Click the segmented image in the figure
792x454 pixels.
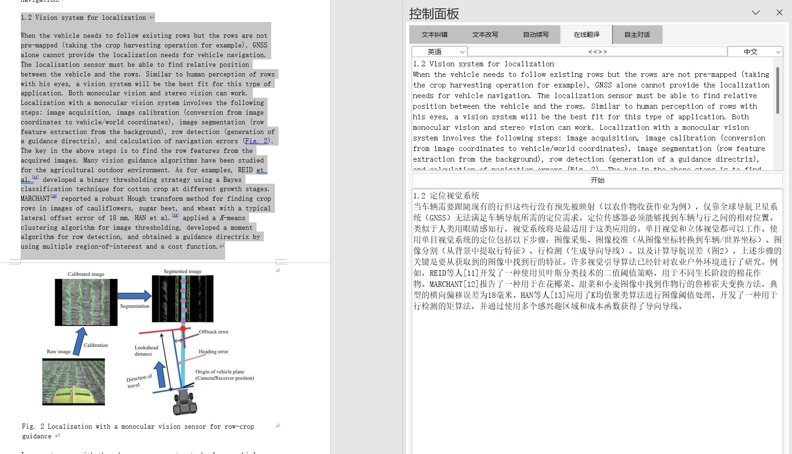click(183, 298)
